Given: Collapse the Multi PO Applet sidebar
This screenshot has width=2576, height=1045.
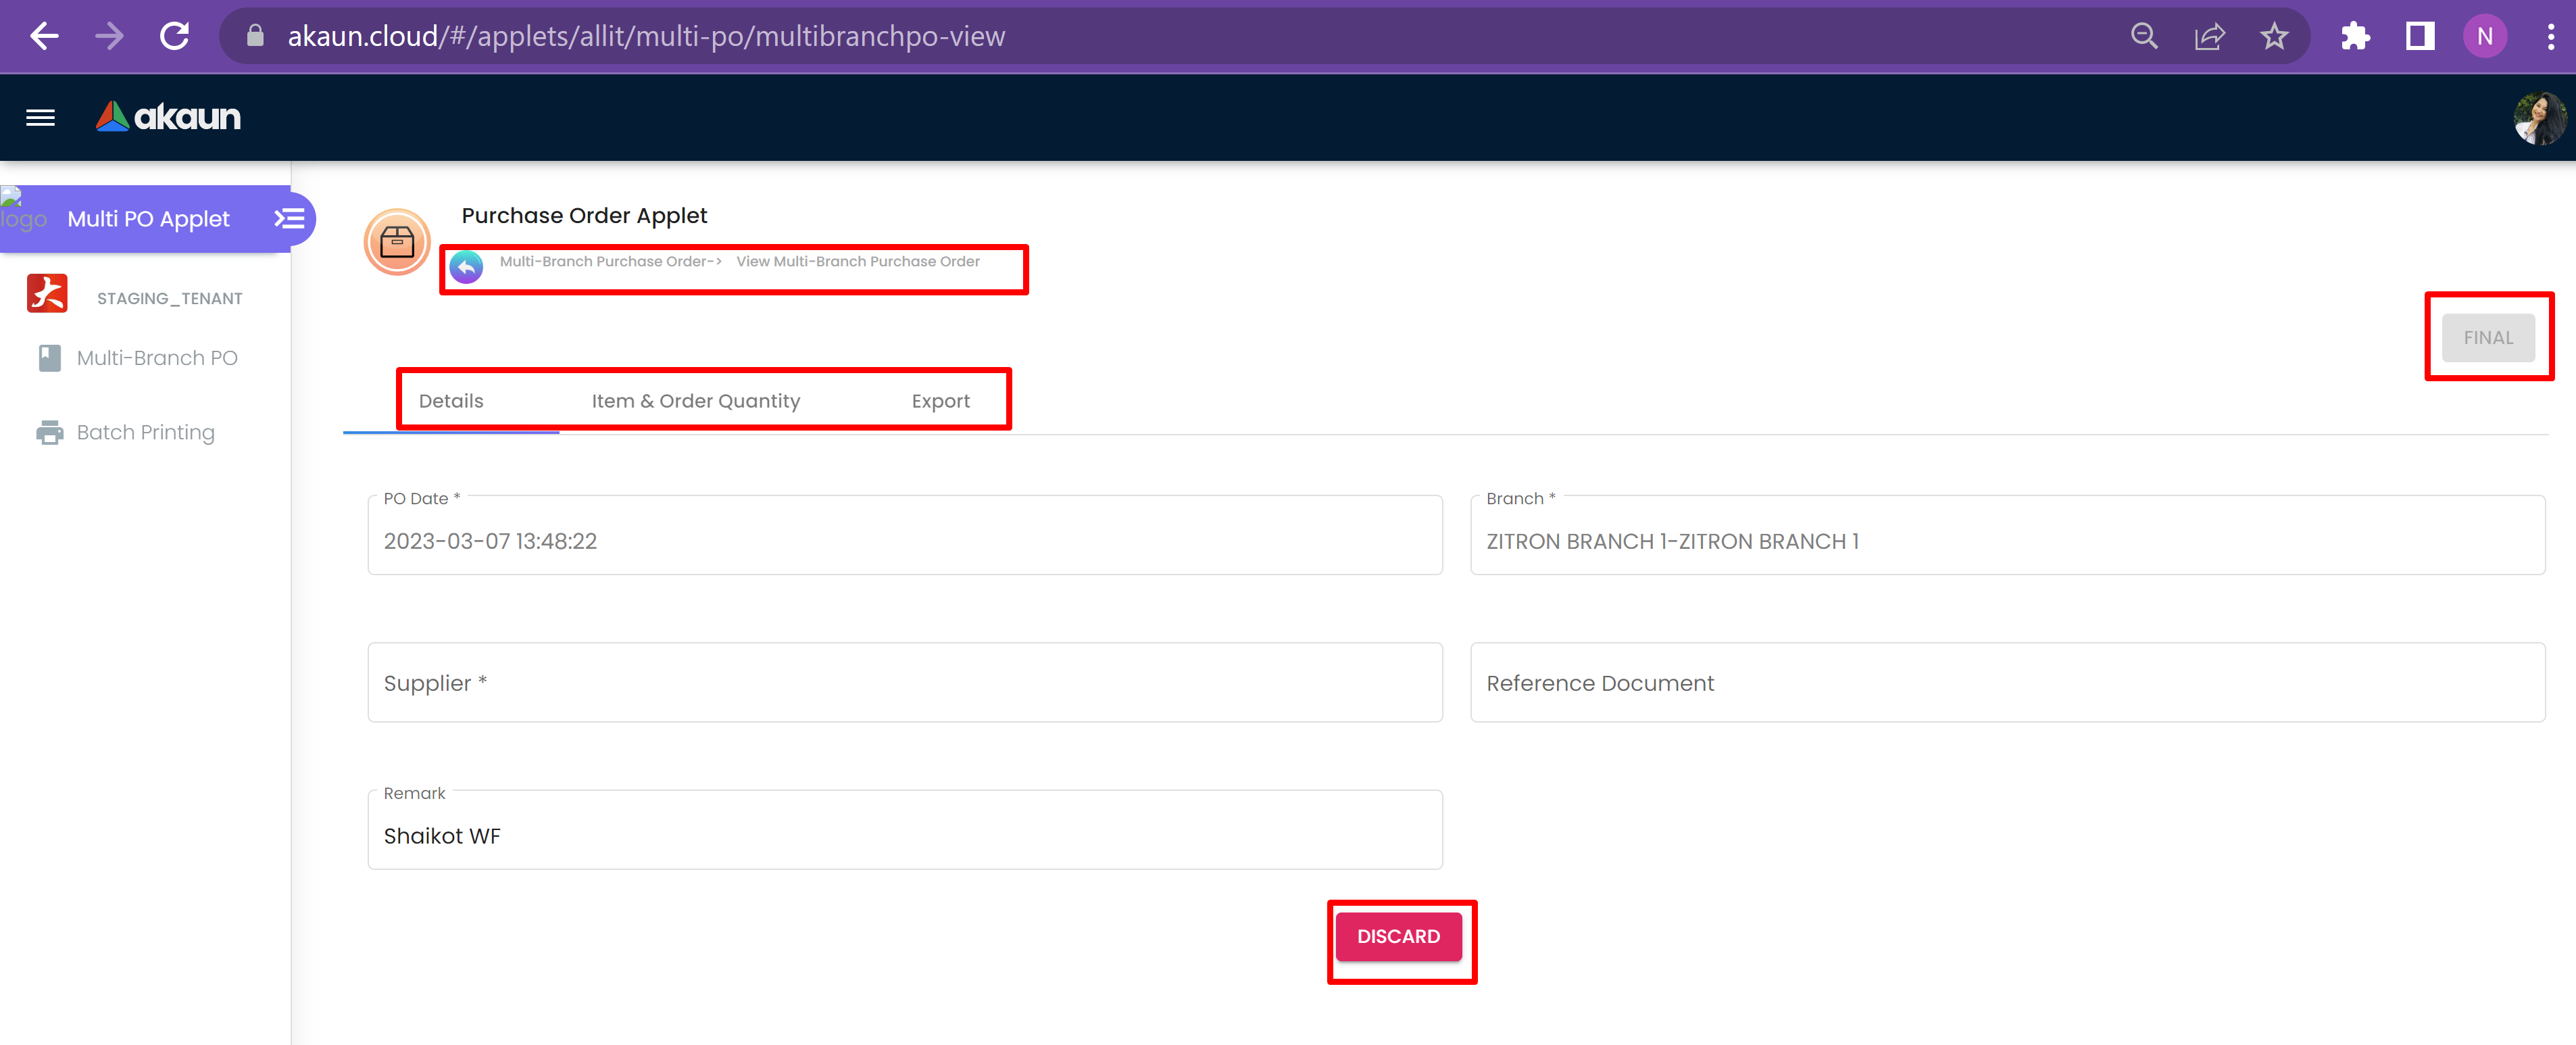Looking at the screenshot, I should tap(289, 218).
